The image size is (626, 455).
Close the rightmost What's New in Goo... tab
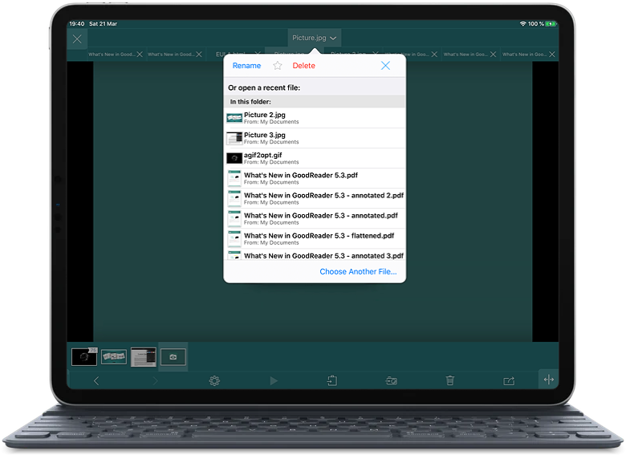coord(551,55)
